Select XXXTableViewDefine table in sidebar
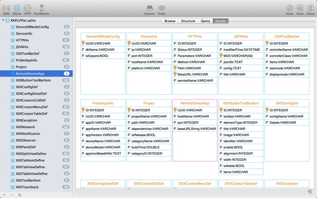Image resolution: width=317 pixels, height=198 pixels. pos(36,173)
